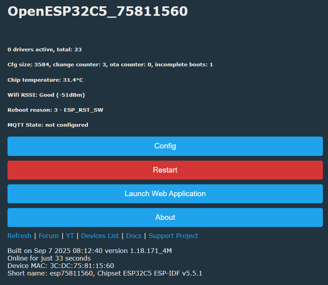Open the Devices List link

(100, 236)
